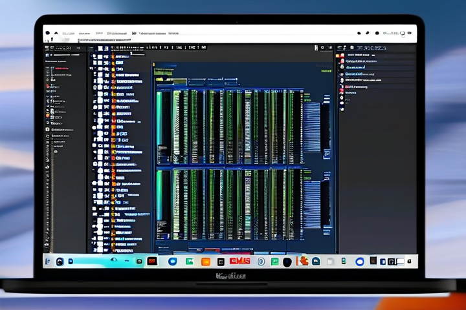
Task: Expand the first item in the left sidebar tree
Action: [x=47, y=56]
